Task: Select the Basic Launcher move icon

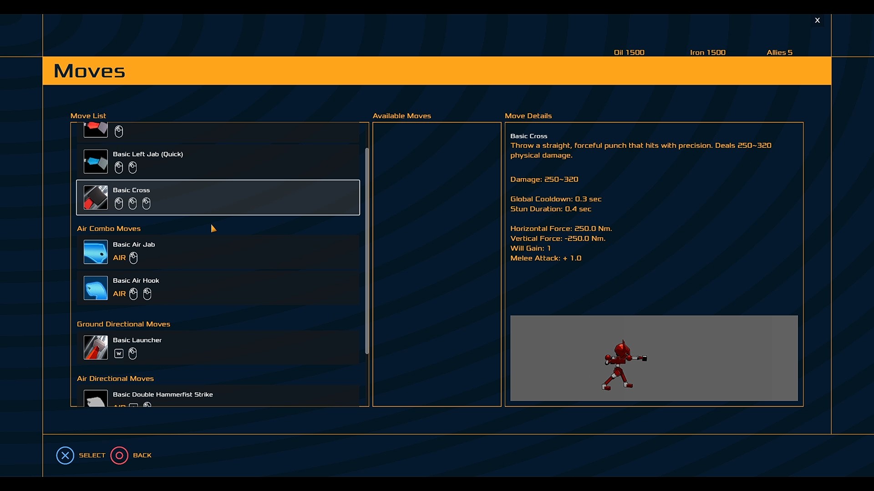Action: [95, 347]
